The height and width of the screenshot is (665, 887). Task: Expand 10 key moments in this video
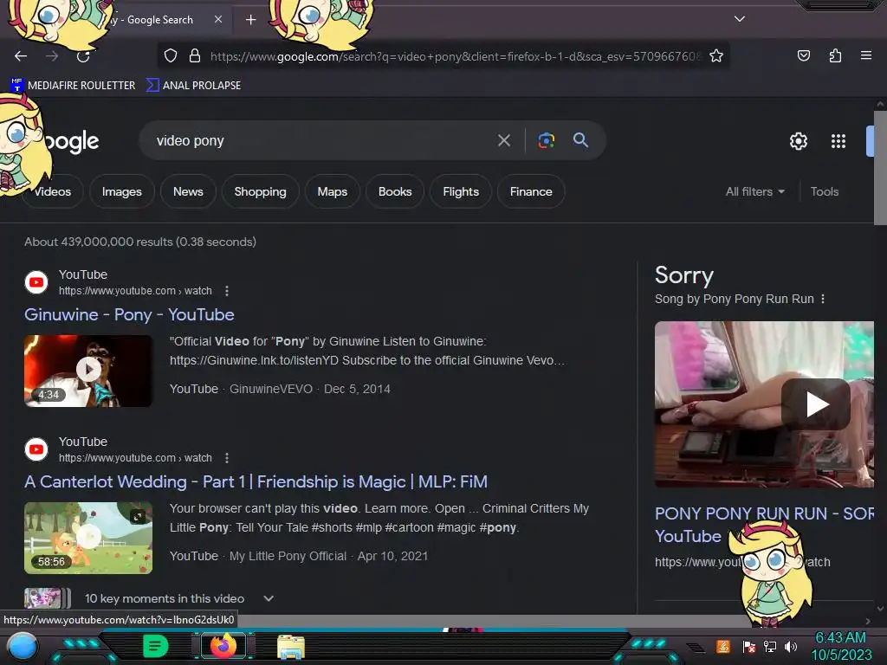tap(269, 598)
